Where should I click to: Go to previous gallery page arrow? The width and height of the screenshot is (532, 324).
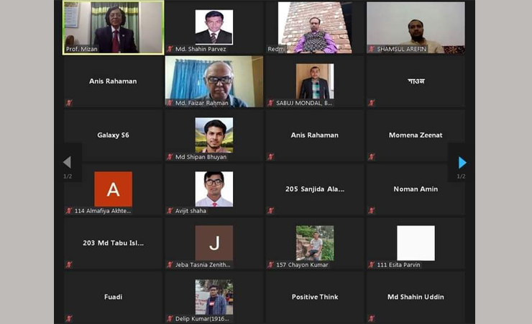pyautogui.click(x=67, y=162)
